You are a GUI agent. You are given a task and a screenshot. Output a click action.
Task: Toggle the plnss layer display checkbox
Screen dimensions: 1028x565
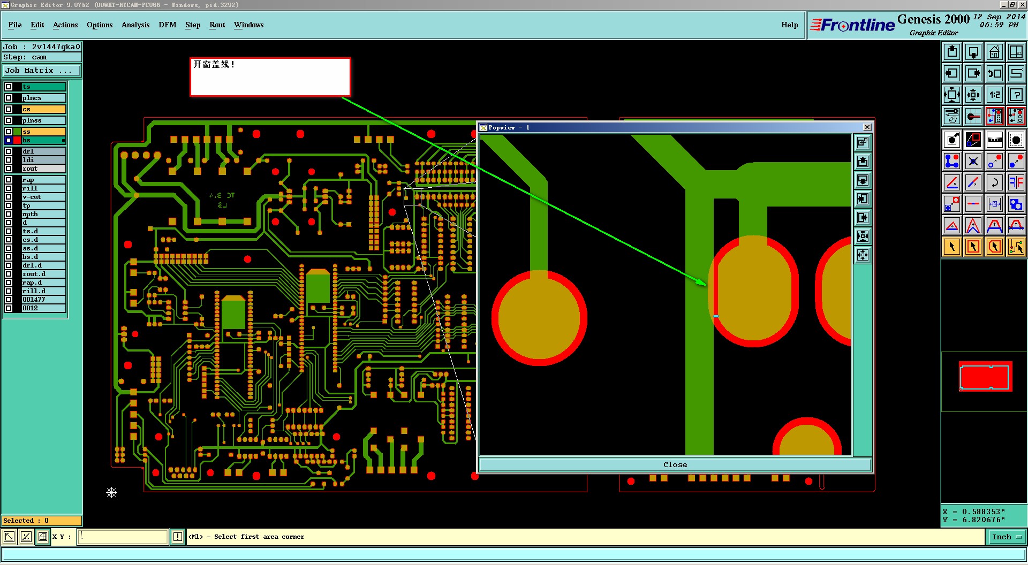tap(9, 120)
